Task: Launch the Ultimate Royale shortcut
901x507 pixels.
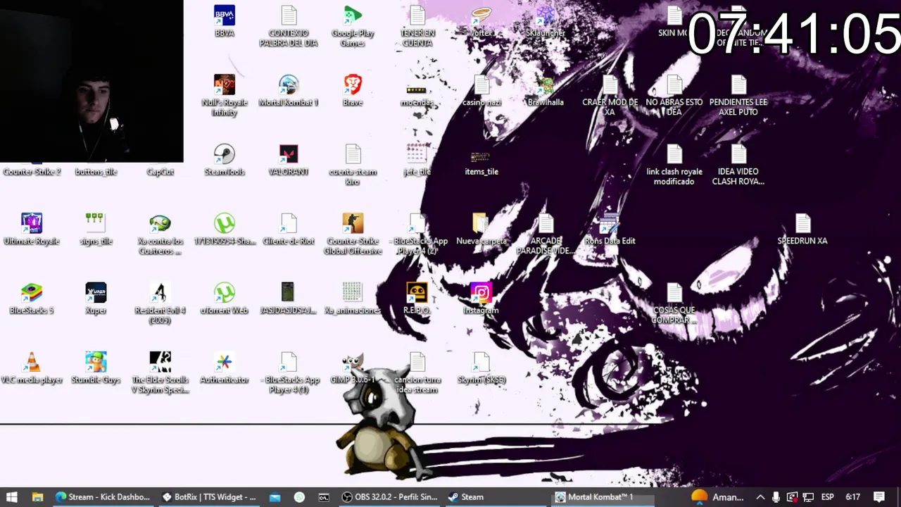Action: pos(32,229)
